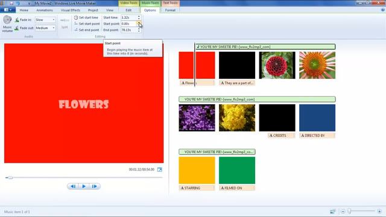Increase Start time with up stepper

[x=139, y=16]
